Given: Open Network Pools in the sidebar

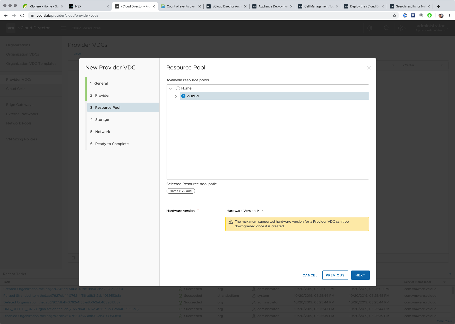Looking at the screenshot, I should click(19, 123).
